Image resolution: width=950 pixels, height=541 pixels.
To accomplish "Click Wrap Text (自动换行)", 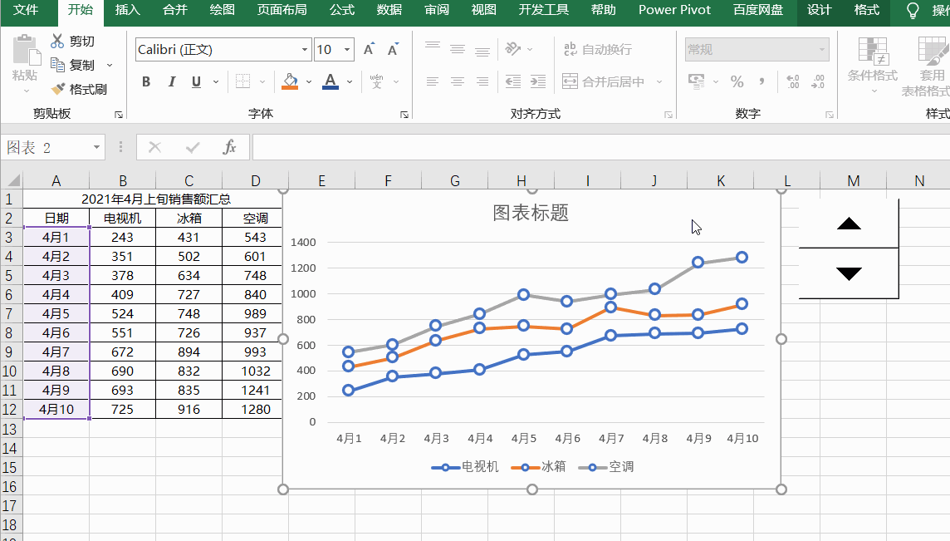I will (597, 49).
